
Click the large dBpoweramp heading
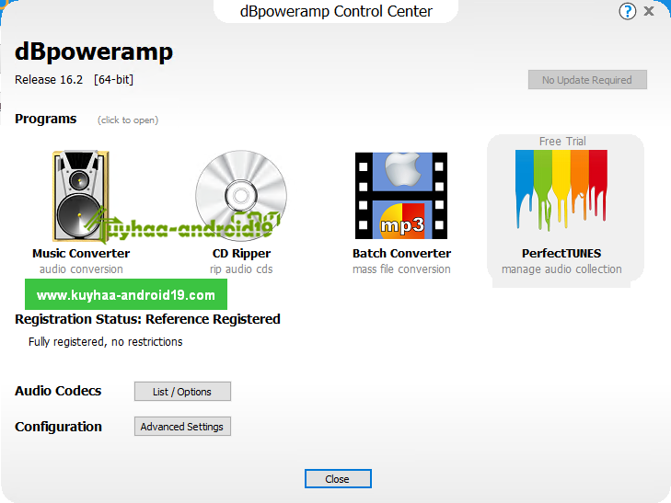coord(94,52)
